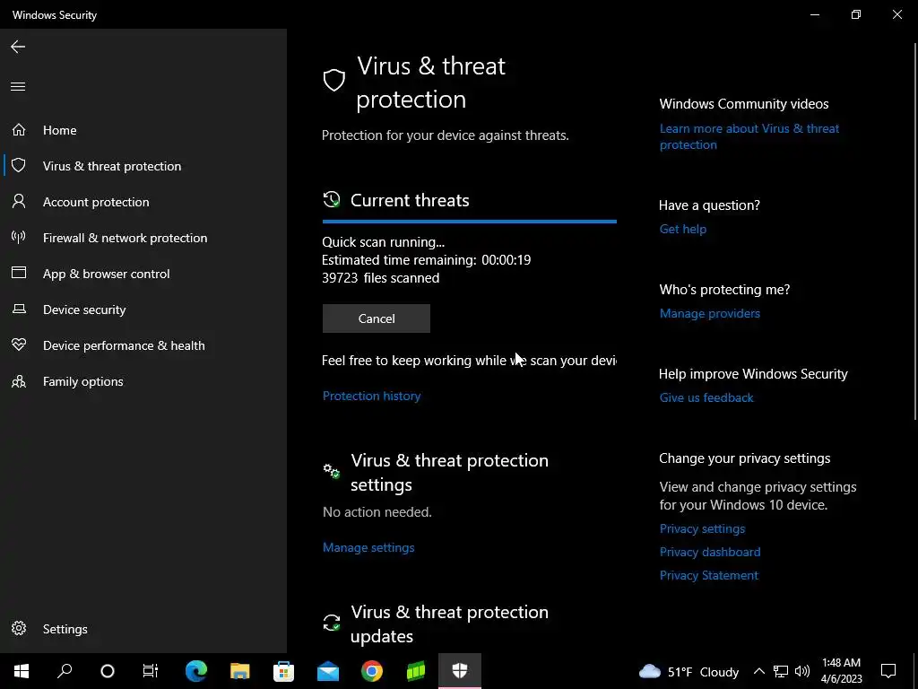Open the weather widget cloud icon
Image resolution: width=918 pixels, height=689 pixels.
[649, 671]
